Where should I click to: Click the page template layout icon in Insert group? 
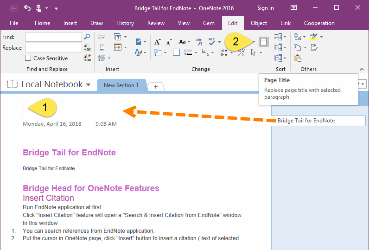tap(102, 47)
